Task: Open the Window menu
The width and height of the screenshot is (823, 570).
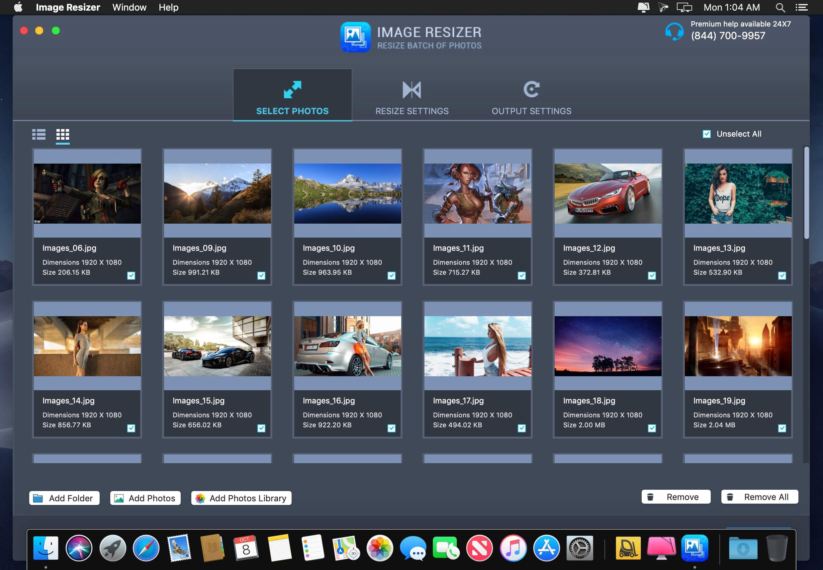Action: pos(129,8)
